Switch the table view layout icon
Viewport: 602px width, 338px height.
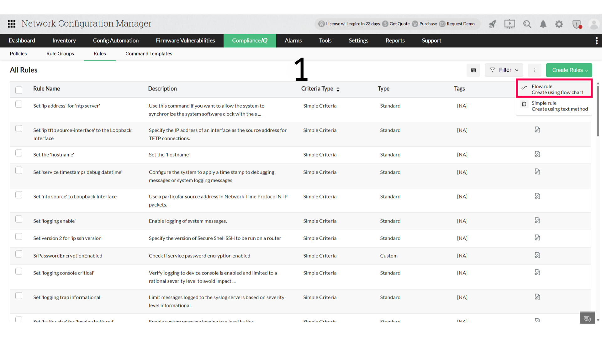(473, 70)
